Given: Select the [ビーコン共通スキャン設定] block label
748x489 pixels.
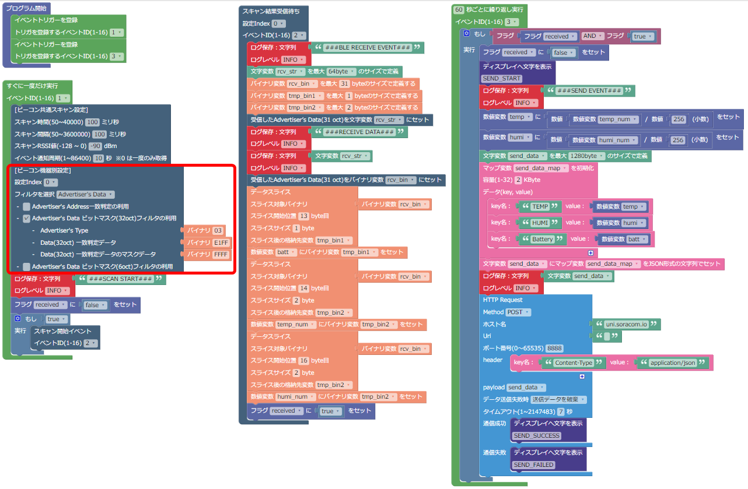Looking at the screenshot, I should pyautogui.click(x=51, y=110).
